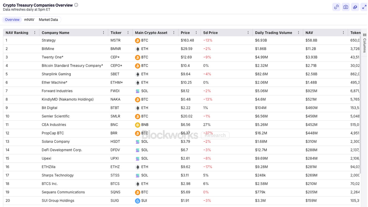Select Sequans Communications company cell
368x207 pixels.
[63, 192]
